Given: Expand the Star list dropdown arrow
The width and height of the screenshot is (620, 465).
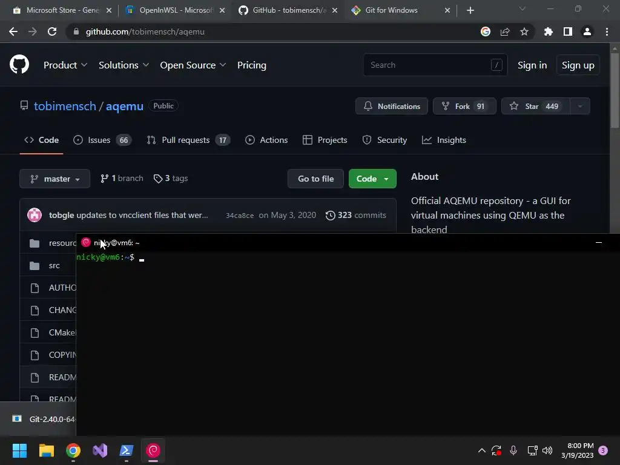Looking at the screenshot, I should click(580, 106).
